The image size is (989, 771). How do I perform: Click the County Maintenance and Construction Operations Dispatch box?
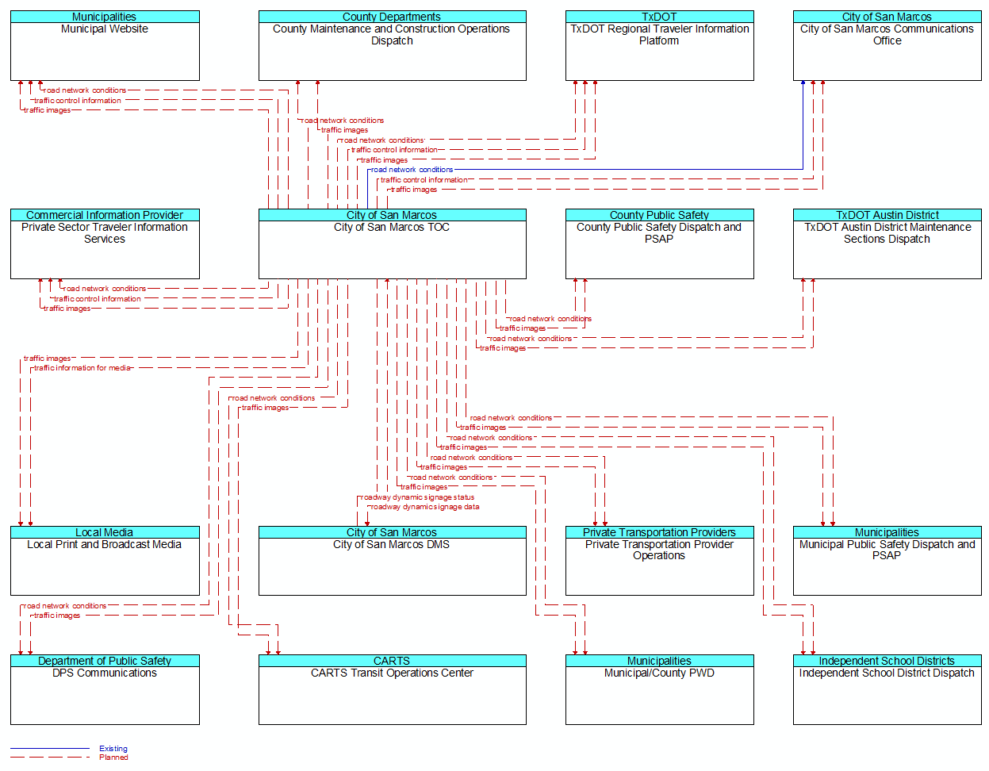(x=392, y=46)
